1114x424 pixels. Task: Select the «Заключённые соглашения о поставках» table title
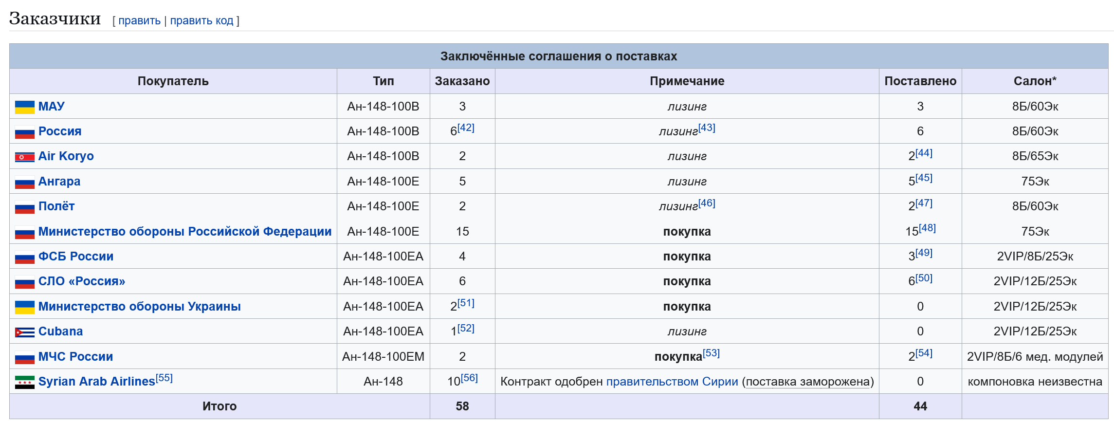pyautogui.click(x=559, y=56)
